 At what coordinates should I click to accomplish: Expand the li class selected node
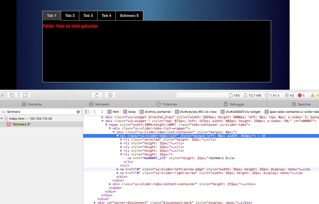[121, 140]
